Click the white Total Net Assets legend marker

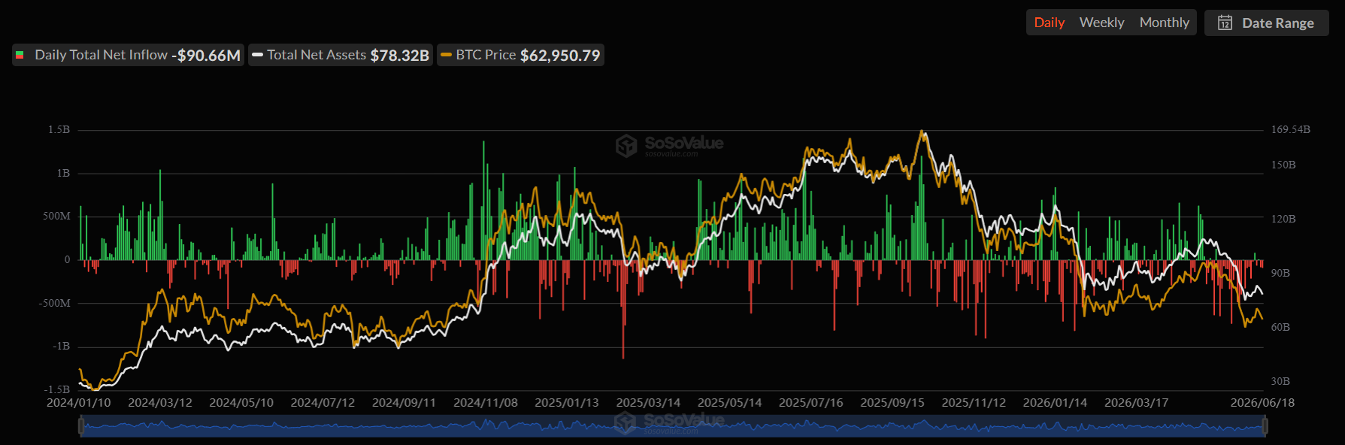click(257, 55)
